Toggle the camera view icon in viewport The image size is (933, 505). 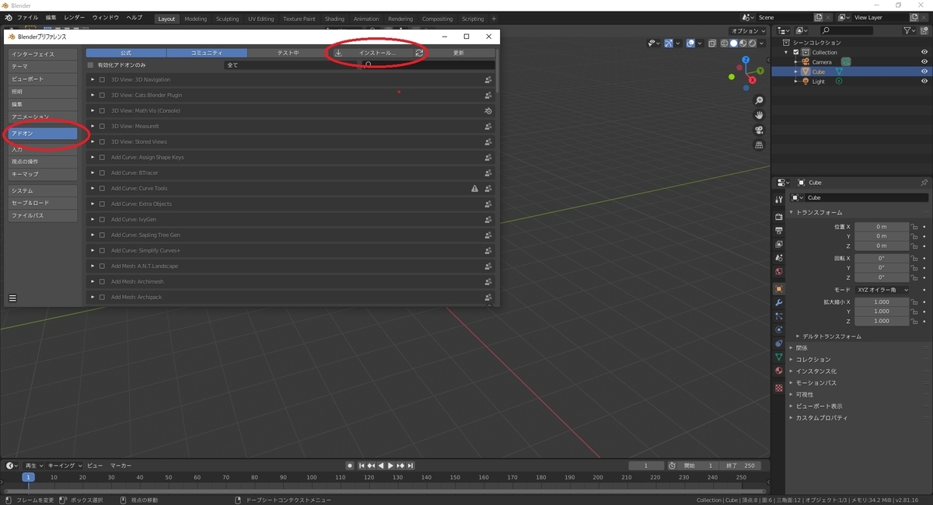point(760,130)
